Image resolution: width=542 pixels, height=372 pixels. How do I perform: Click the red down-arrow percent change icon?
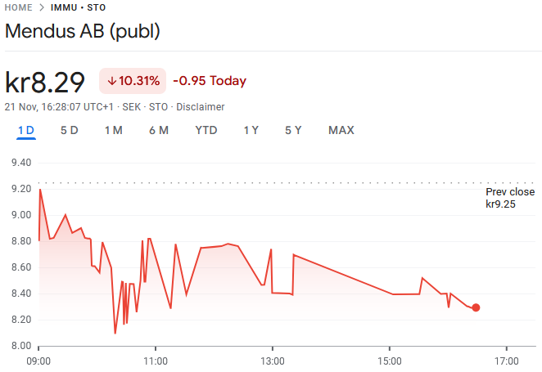point(112,81)
